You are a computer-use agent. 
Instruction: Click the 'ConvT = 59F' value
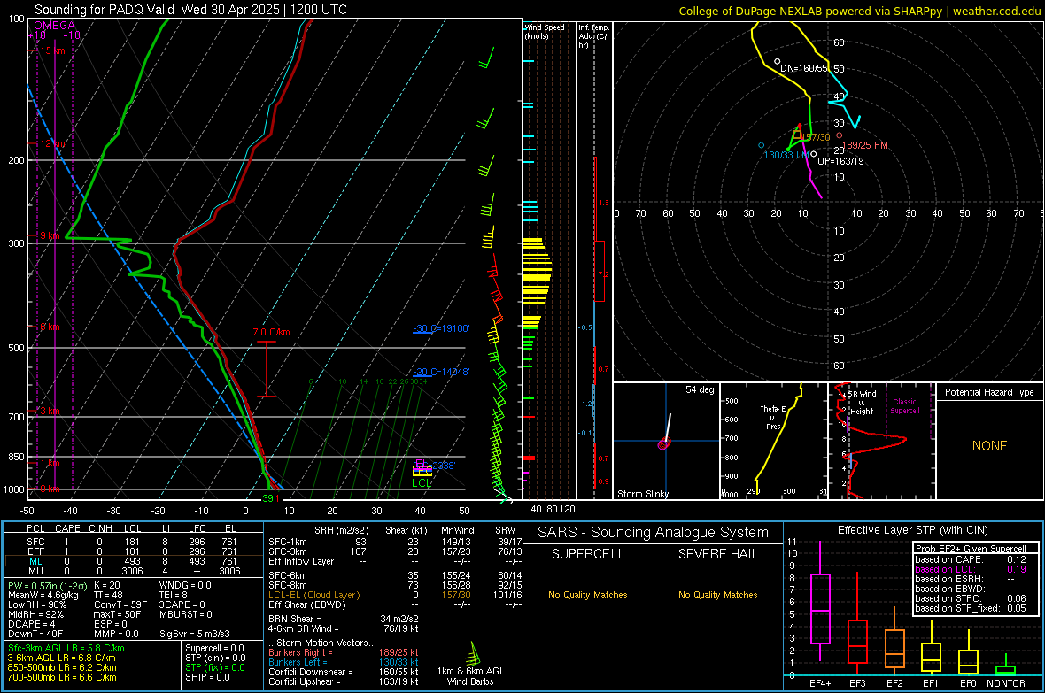pos(120,605)
